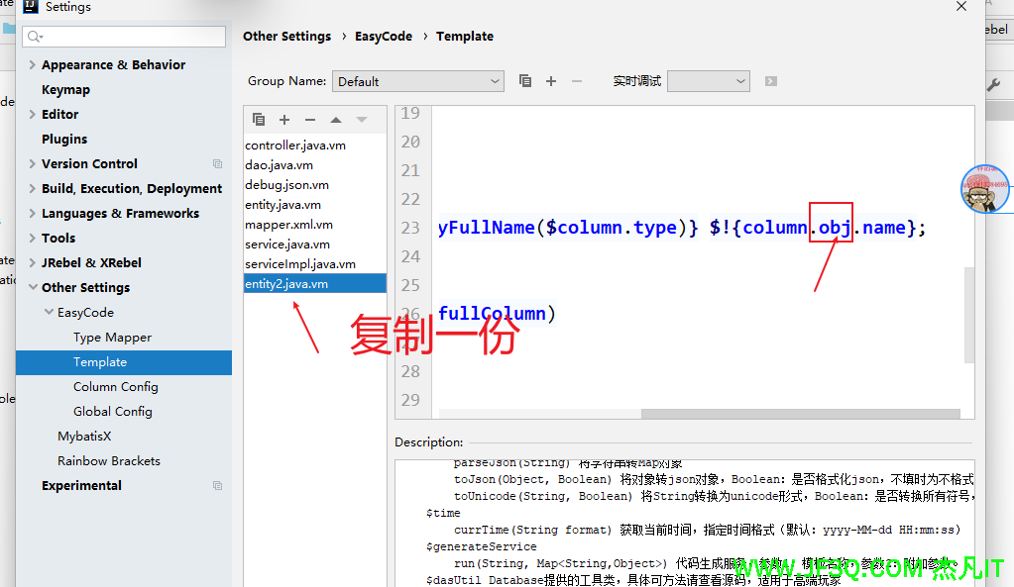The height and width of the screenshot is (587, 1014).
Task: Open the Group Name Default dropdown
Action: (x=417, y=81)
